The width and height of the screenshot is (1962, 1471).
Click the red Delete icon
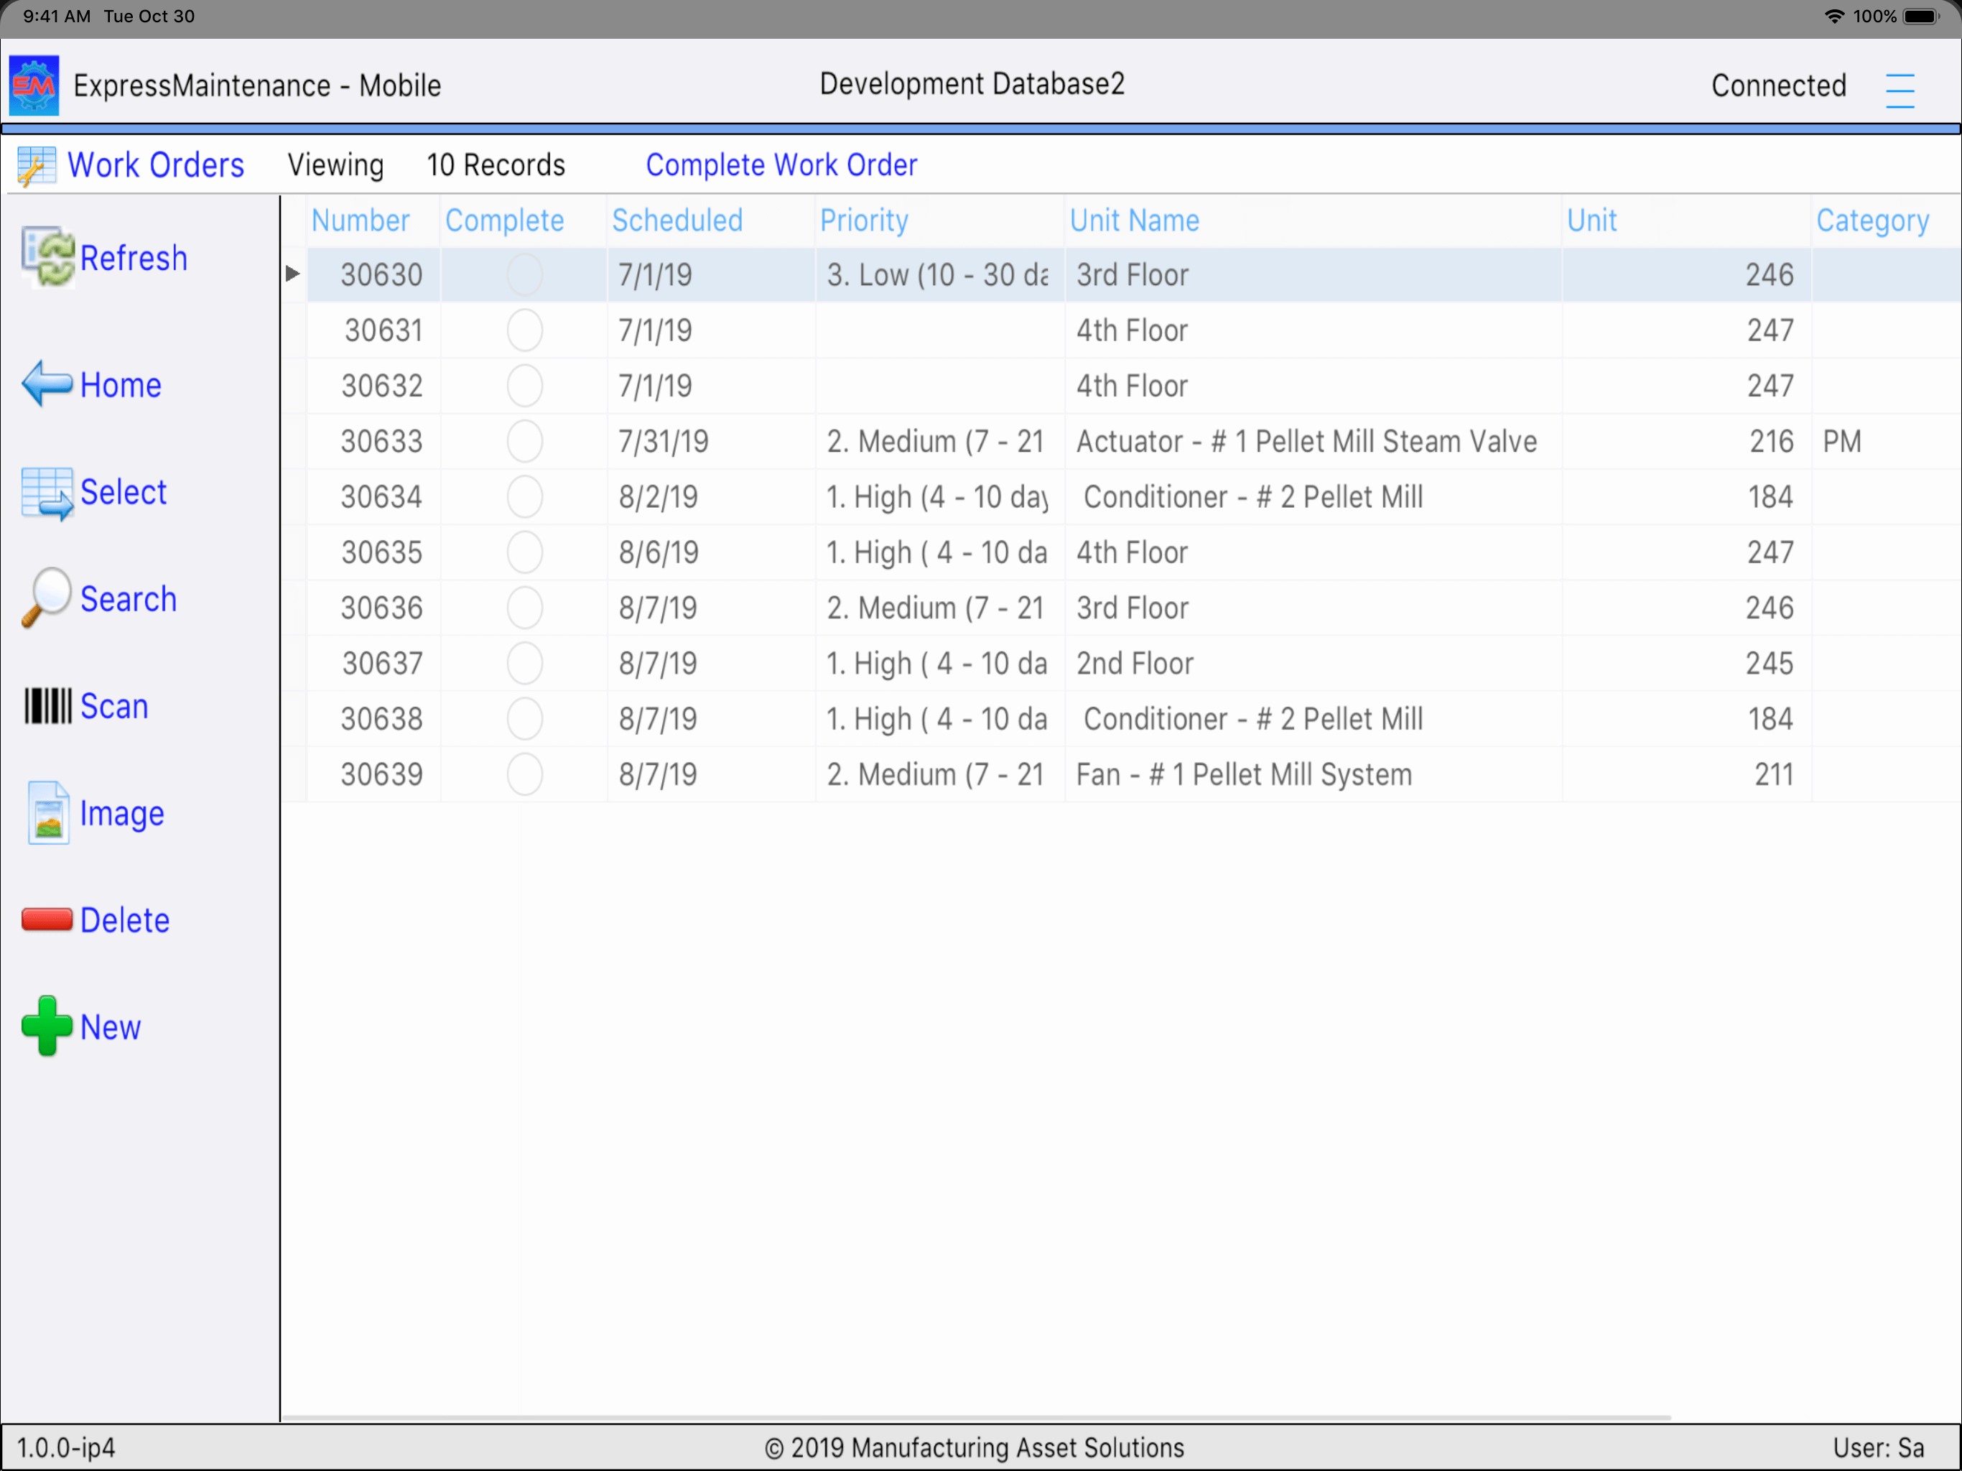47,920
